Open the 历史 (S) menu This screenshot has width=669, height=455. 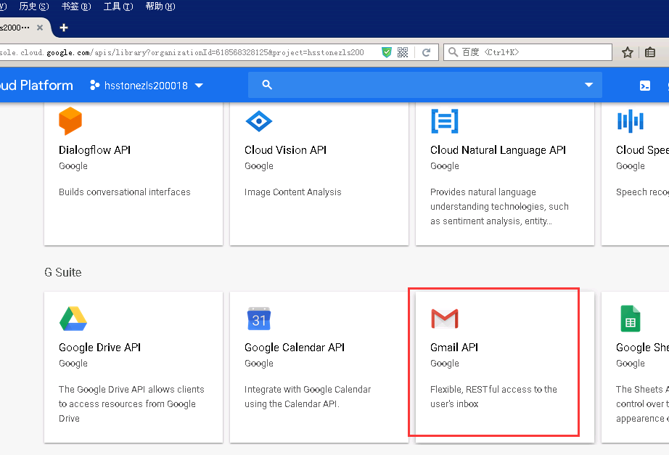(x=34, y=7)
